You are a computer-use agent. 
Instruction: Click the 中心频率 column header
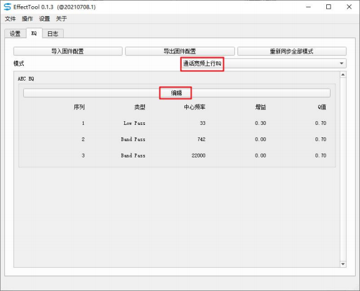tap(195, 107)
